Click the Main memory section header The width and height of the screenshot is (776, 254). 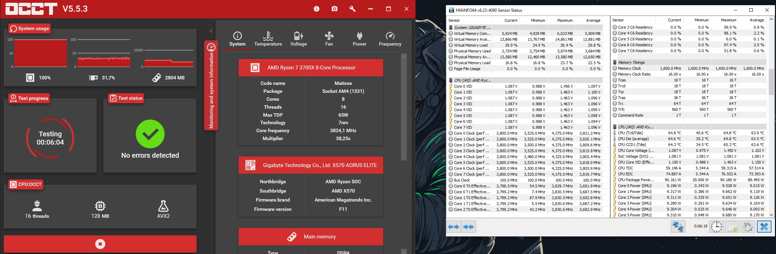311,237
